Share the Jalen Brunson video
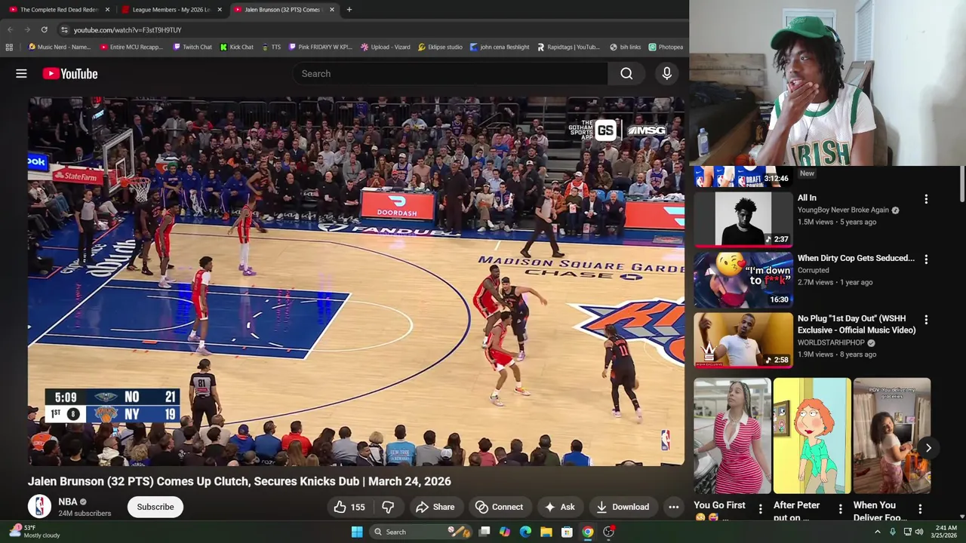Screen dimensions: 966x543 tap(435, 507)
